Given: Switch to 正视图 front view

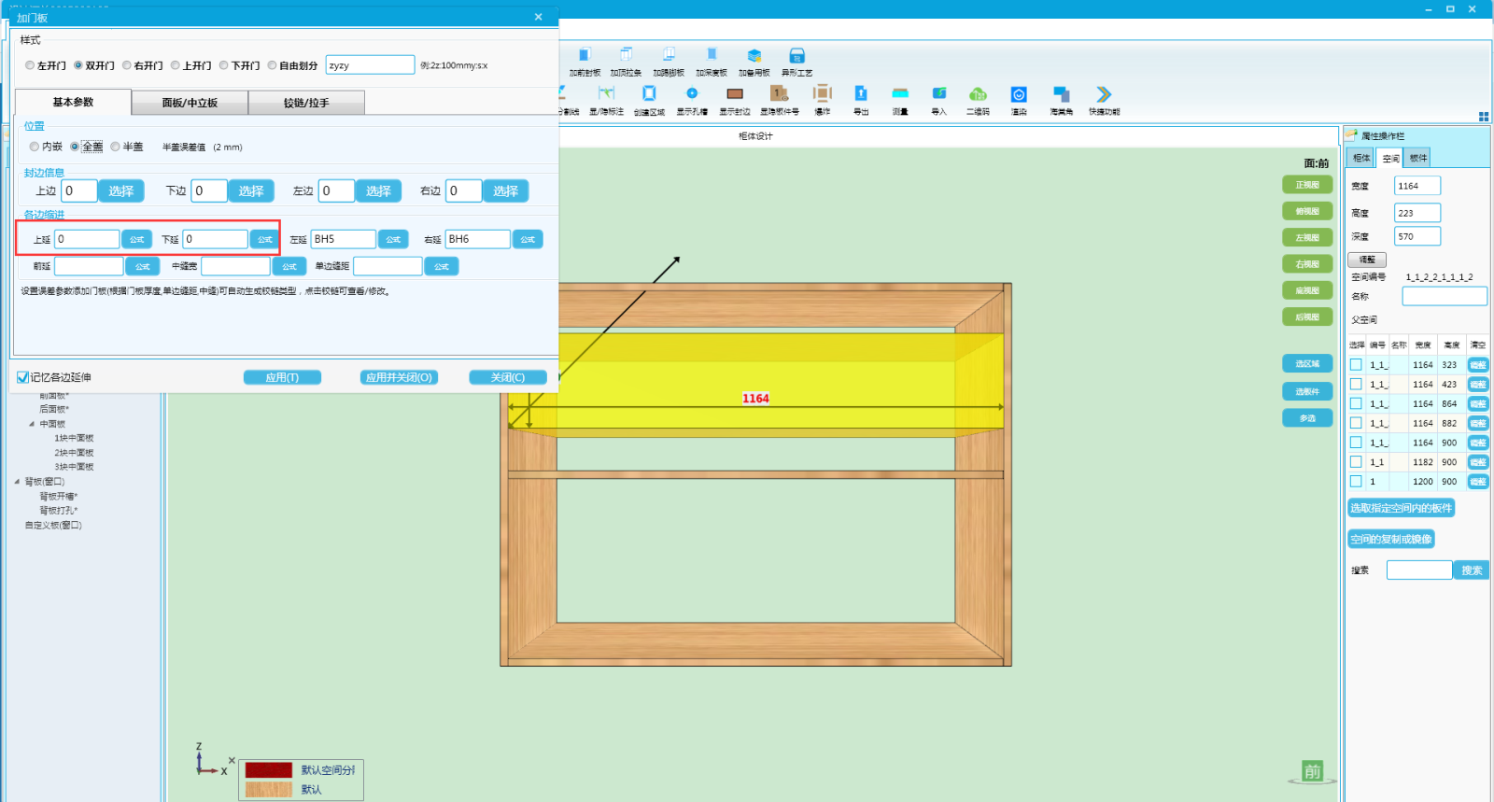Looking at the screenshot, I should (1307, 185).
